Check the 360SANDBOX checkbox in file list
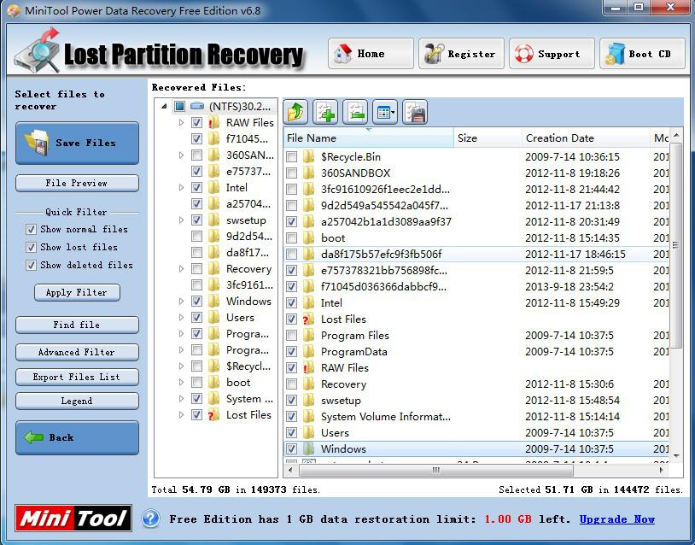This screenshot has width=695, height=545. (x=291, y=173)
